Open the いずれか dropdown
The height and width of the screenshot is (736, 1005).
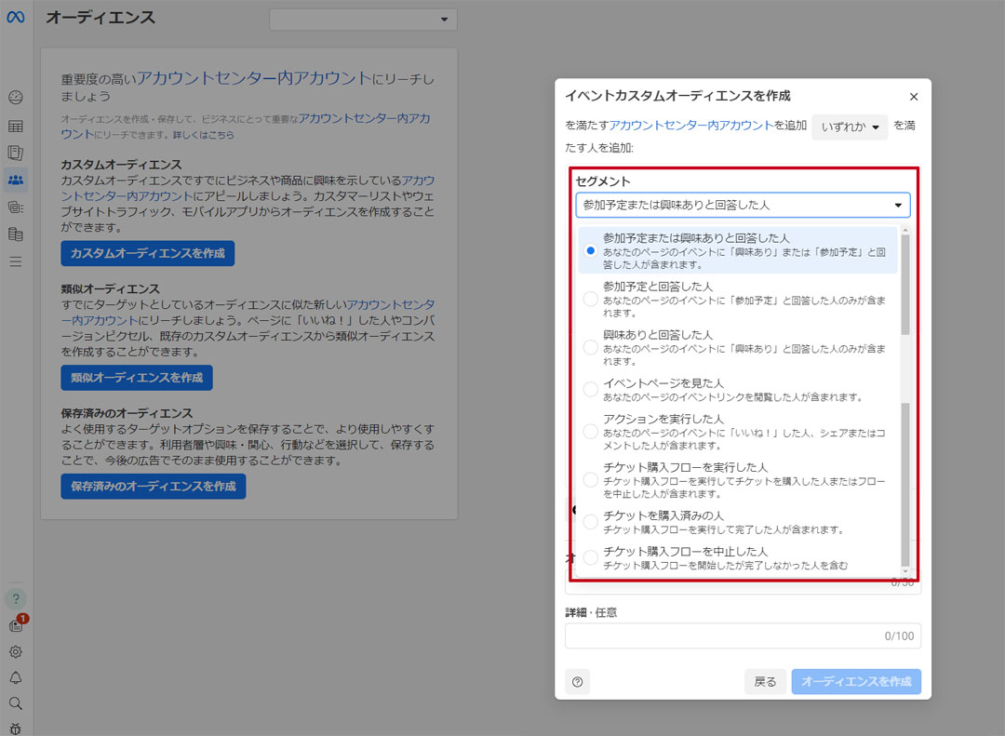[x=850, y=127]
